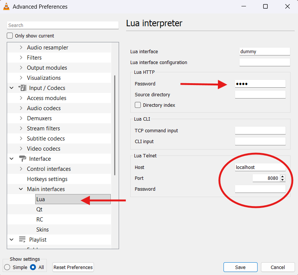298x275 pixels.
Task: Click the Interface paint roller icon
Action: (22, 158)
